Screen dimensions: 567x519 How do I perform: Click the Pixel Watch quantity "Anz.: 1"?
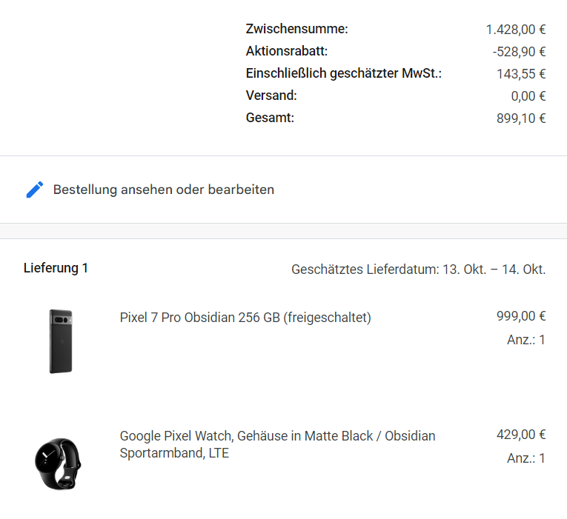click(526, 458)
